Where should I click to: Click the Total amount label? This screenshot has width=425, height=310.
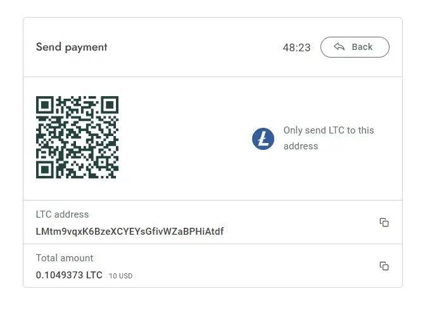(x=65, y=258)
